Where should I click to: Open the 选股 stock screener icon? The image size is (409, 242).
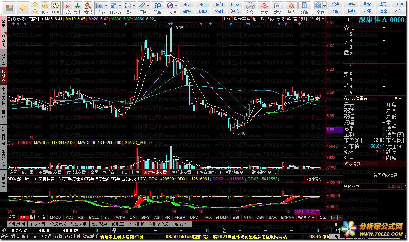point(170,5)
